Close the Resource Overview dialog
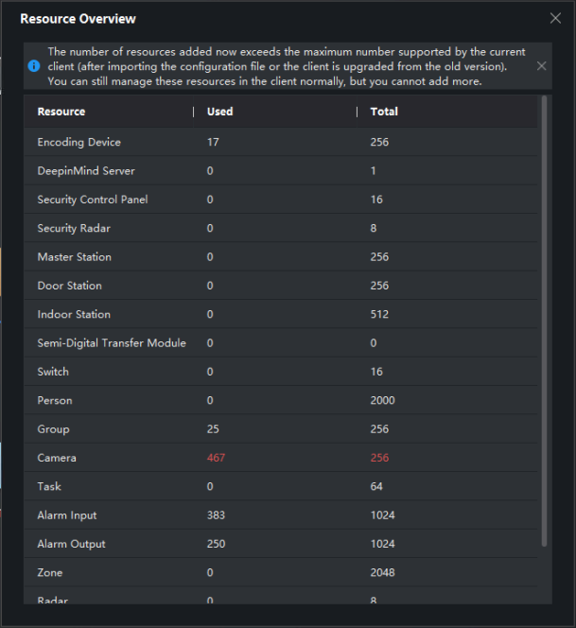Screen dimensions: 576x628 point(555,18)
